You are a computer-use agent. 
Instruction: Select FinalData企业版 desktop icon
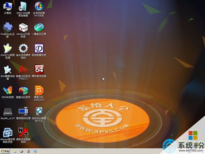tap(8, 27)
